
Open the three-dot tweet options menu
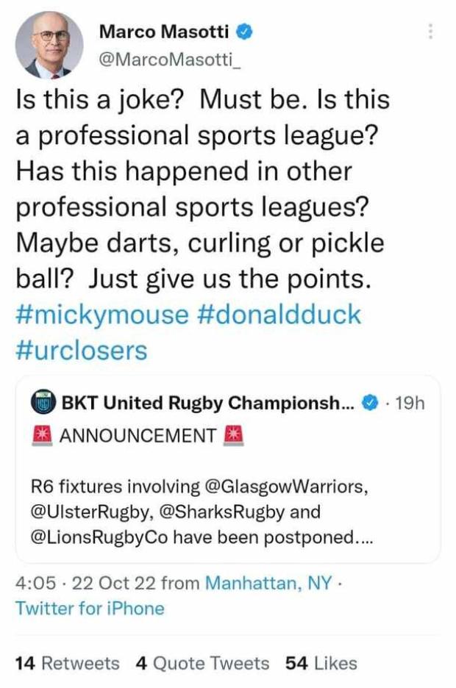tap(430, 31)
